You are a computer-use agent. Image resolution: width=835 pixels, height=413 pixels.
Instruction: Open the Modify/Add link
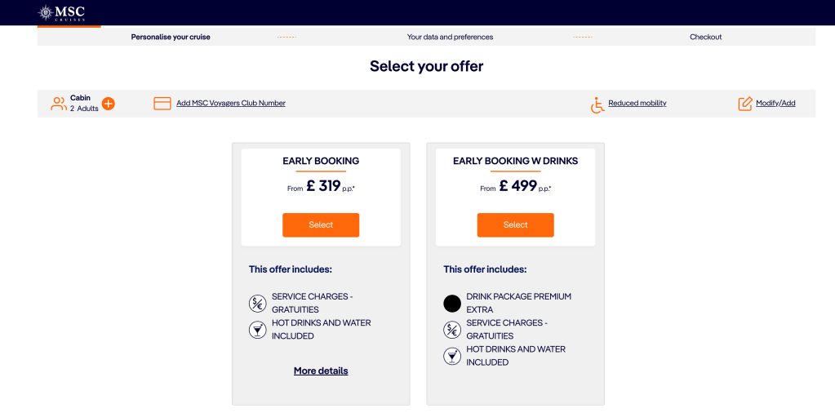[x=775, y=103]
